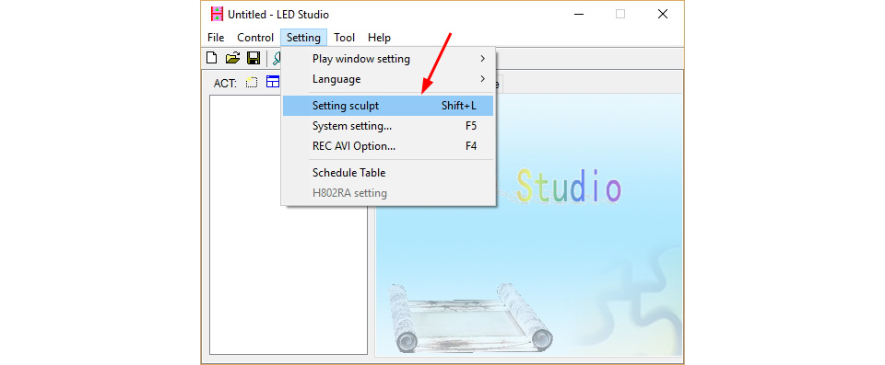Click the Save floppy disk icon
Screen dimensions: 885x365
254,57
